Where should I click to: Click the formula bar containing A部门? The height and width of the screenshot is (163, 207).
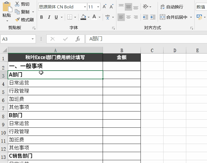point(146,39)
